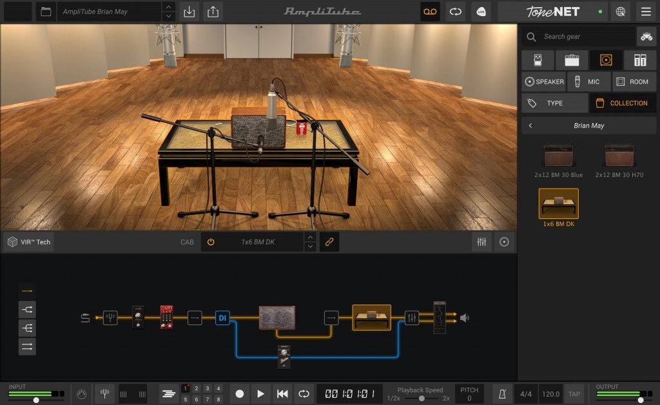Screen dimensions: 660x405
Task: Choose the three-way split routing
Action: tap(27, 328)
